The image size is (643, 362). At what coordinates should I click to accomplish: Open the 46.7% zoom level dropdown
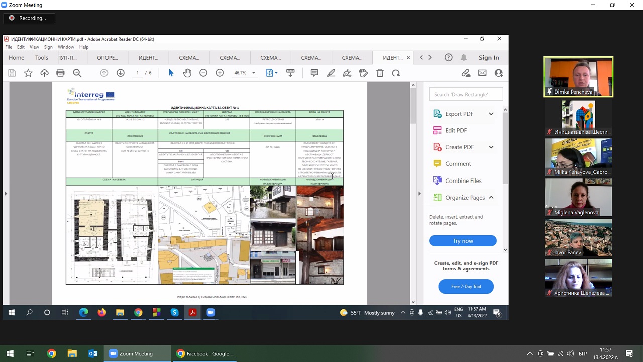(x=253, y=73)
